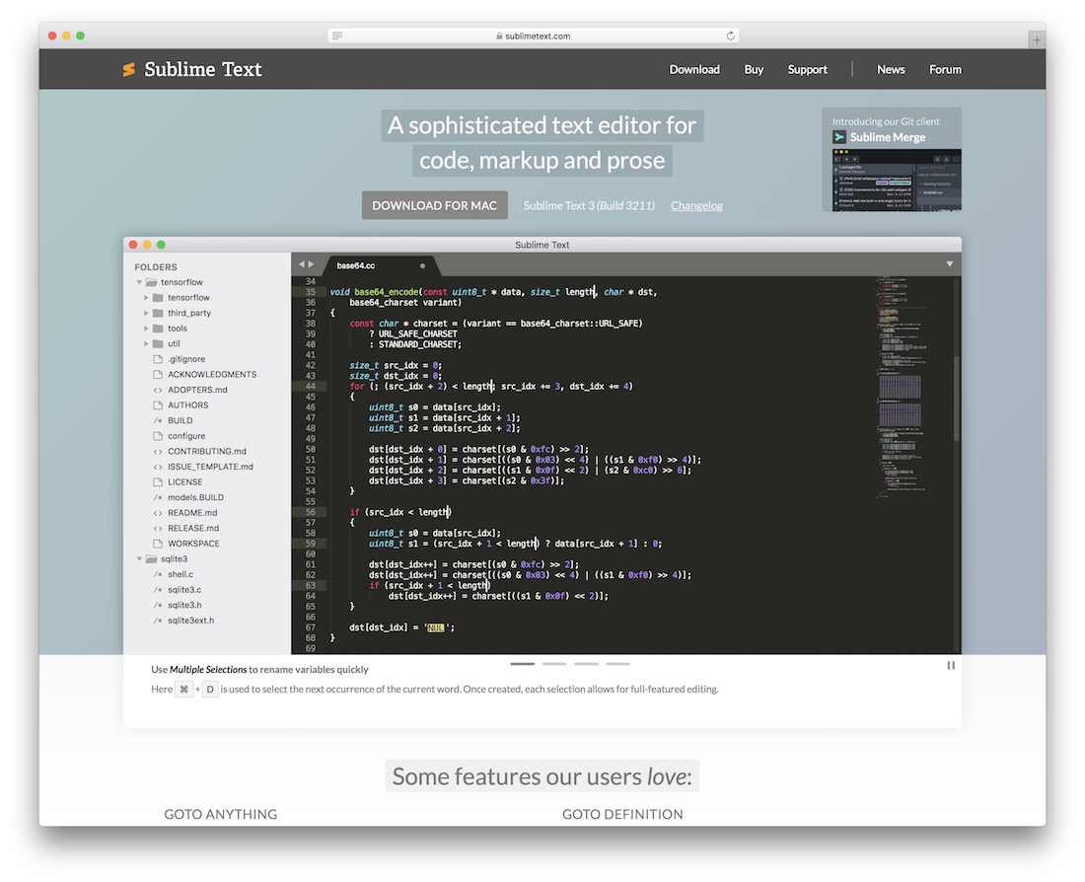The image size is (1085, 882).
Task: Click the Sublime Text logo icon
Action: 128,69
